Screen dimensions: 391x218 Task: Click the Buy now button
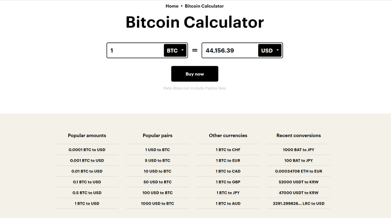pos(194,74)
